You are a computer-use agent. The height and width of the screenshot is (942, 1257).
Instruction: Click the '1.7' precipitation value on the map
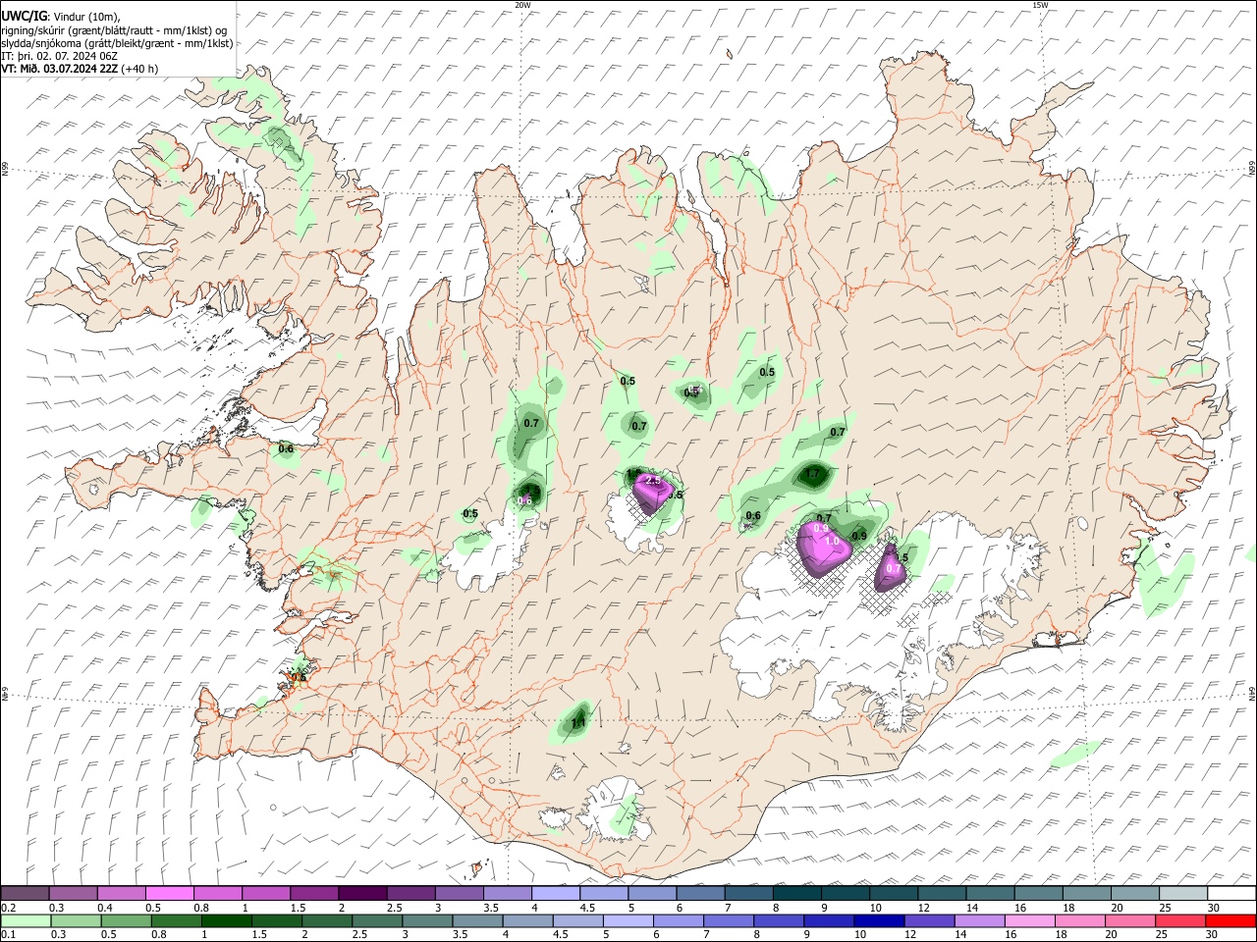pos(813,475)
